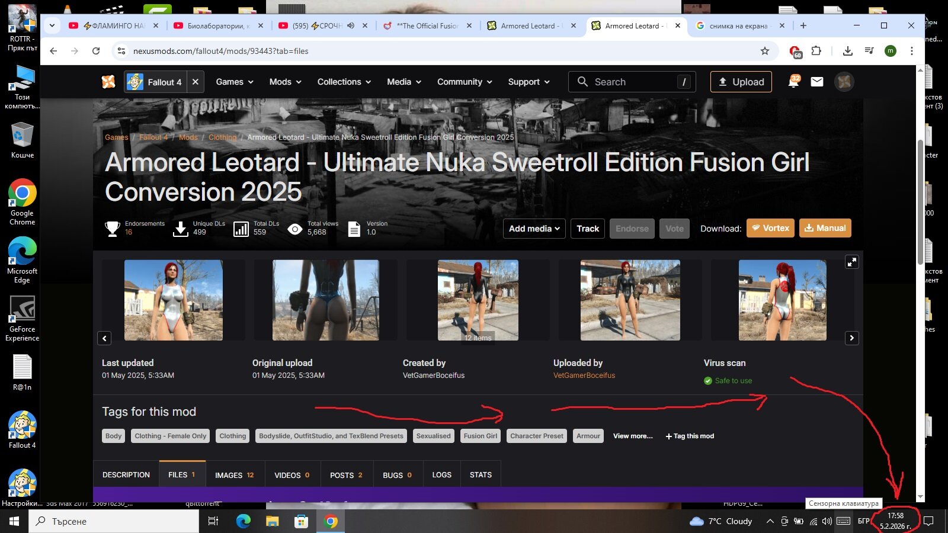
Task: Click the Sexualised tag
Action: point(433,436)
